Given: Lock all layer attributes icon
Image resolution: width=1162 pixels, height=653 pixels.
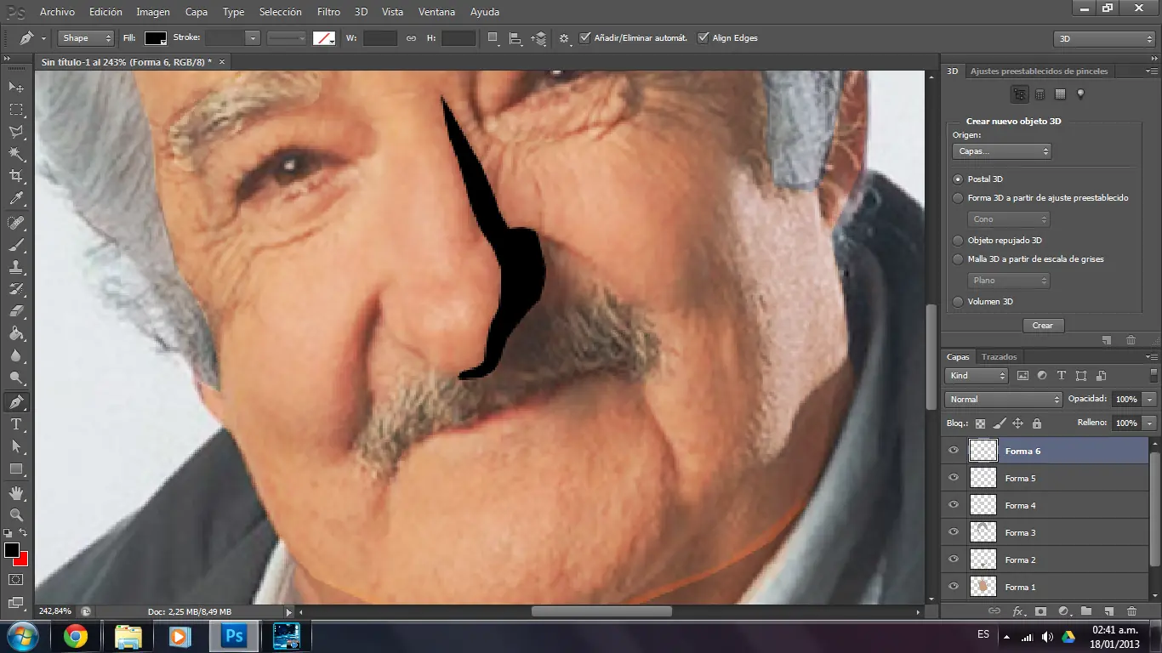Looking at the screenshot, I should point(1037,423).
